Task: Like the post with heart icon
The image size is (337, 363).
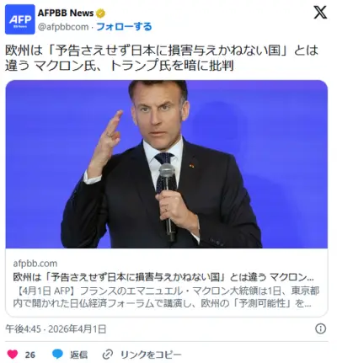Action: [x=13, y=355]
